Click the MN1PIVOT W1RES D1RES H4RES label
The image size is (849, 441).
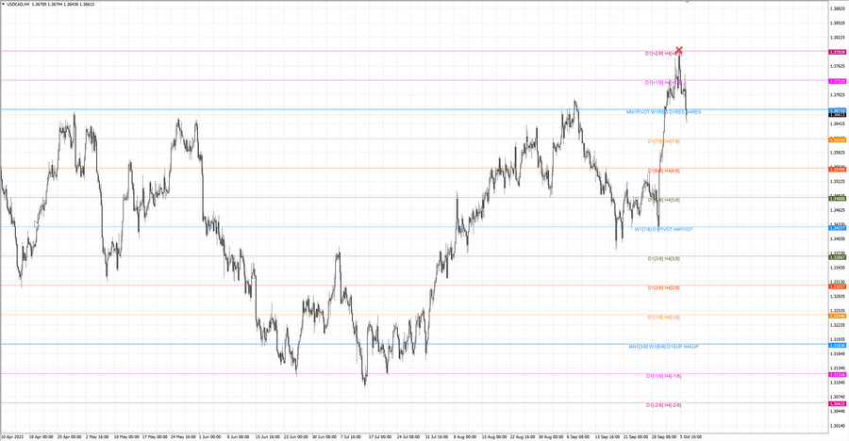click(663, 112)
